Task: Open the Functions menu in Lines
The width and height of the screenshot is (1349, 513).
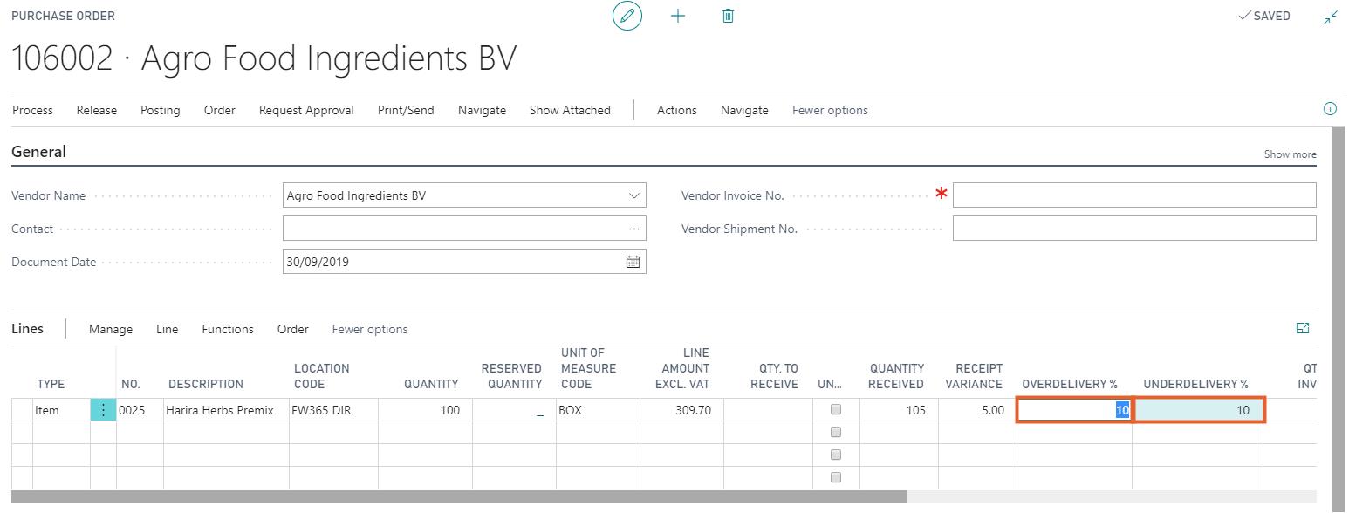Action: [228, 329]
